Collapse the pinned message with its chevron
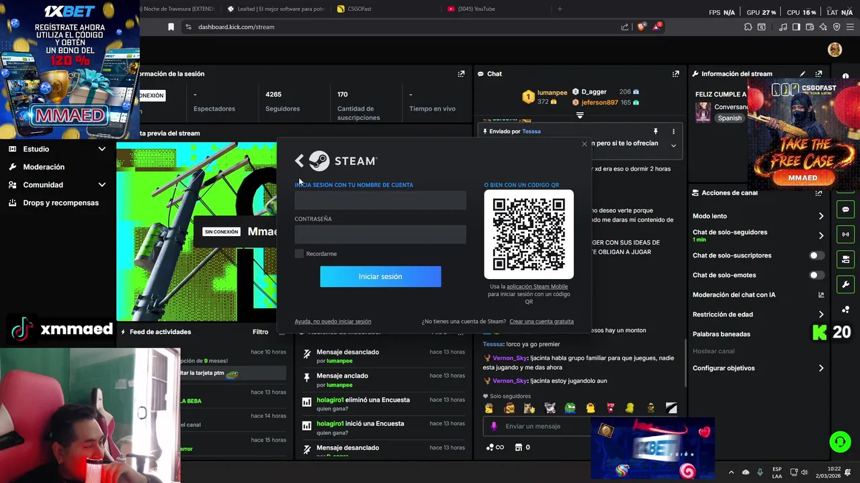 (x=673, y=146)
